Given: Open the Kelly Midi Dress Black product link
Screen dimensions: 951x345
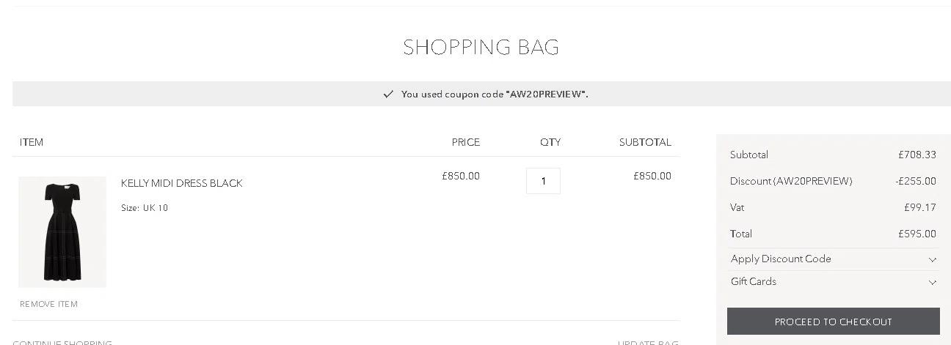Looking at the screenshot, I should click(181, 183).
